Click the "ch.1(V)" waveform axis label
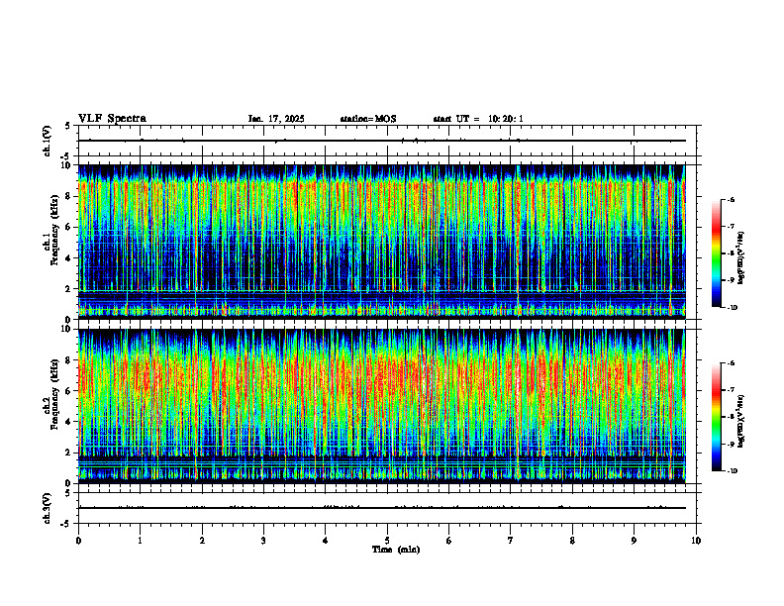 [48, 141]
